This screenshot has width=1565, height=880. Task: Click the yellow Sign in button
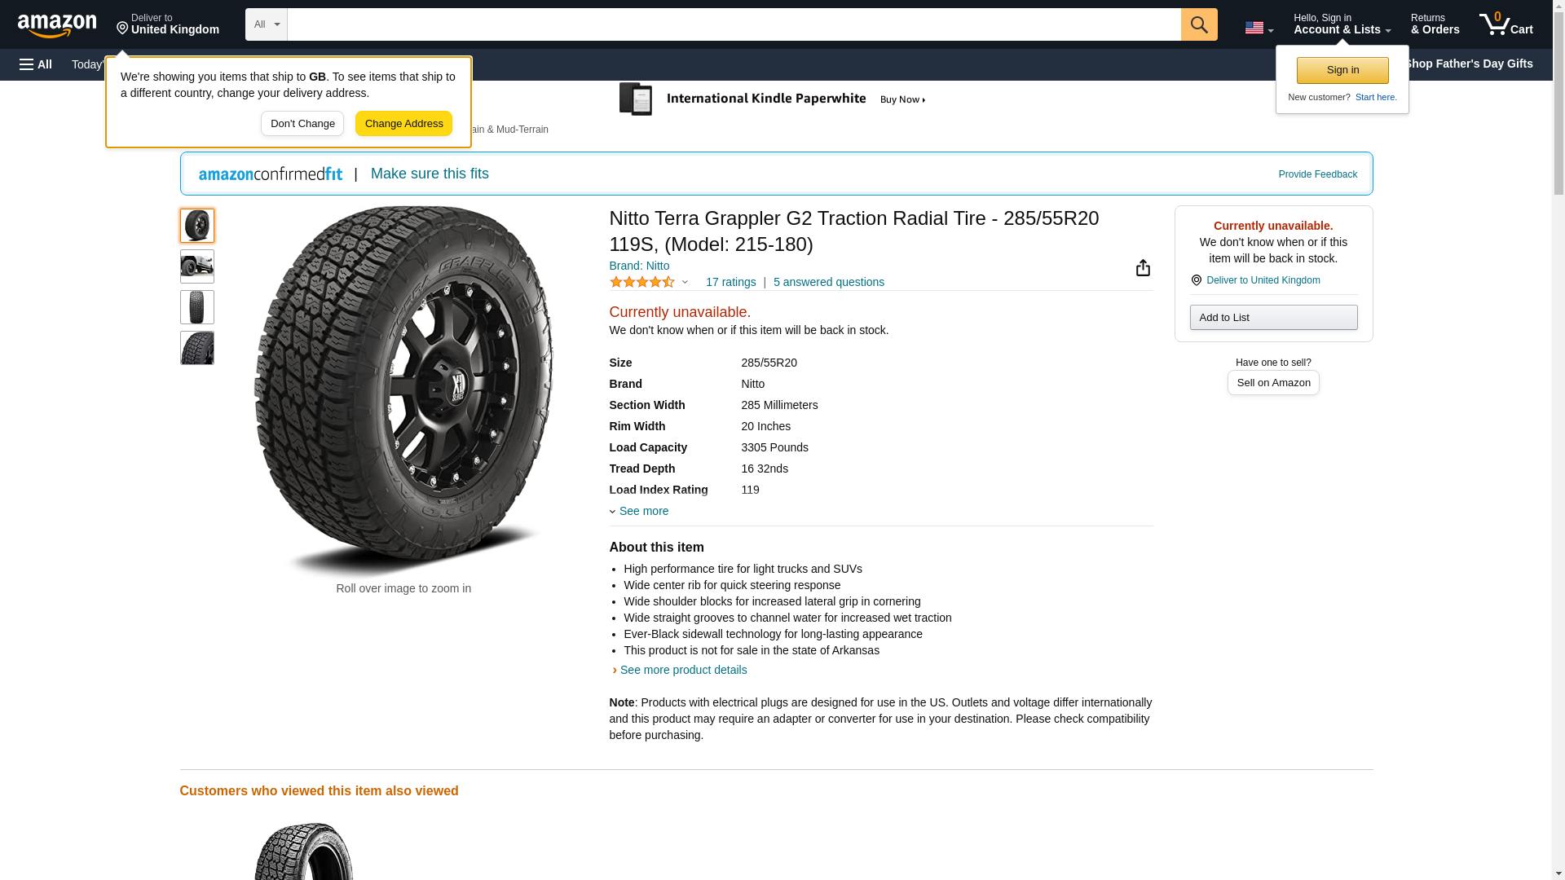(1342, 70)
